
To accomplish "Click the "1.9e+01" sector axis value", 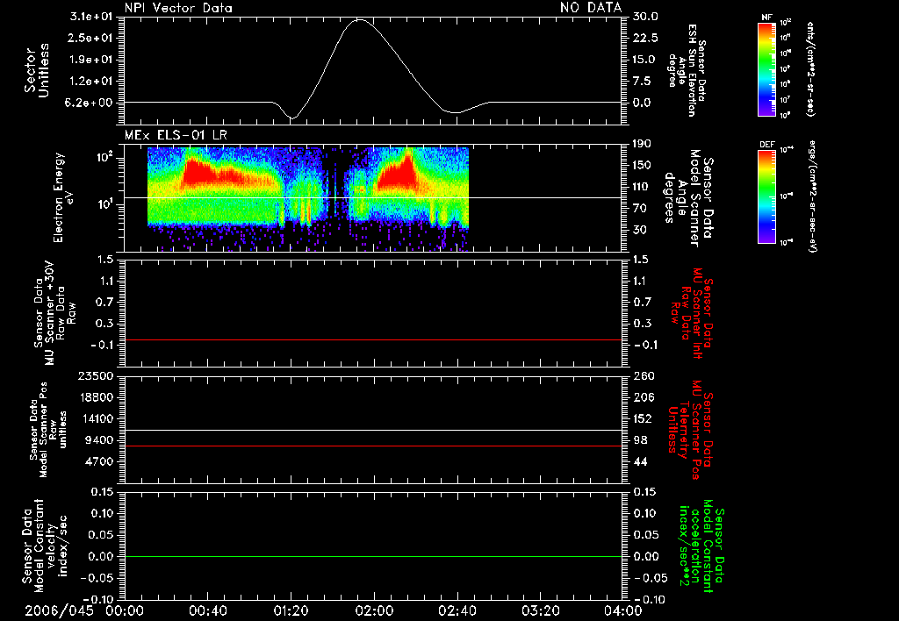I will pos(91,60).
